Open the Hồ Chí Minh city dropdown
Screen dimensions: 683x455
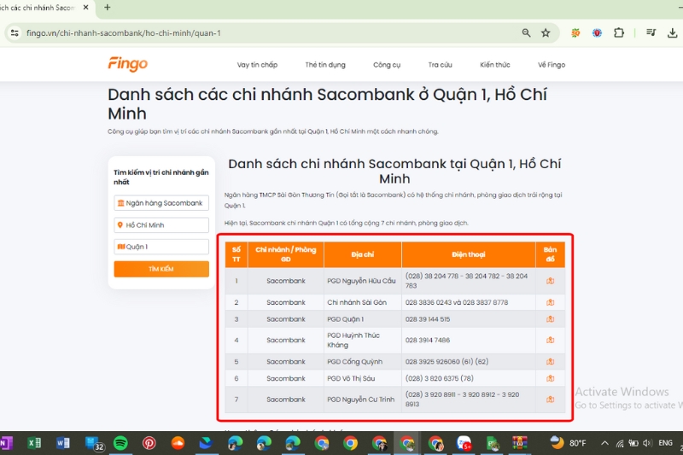coord(161,225)
